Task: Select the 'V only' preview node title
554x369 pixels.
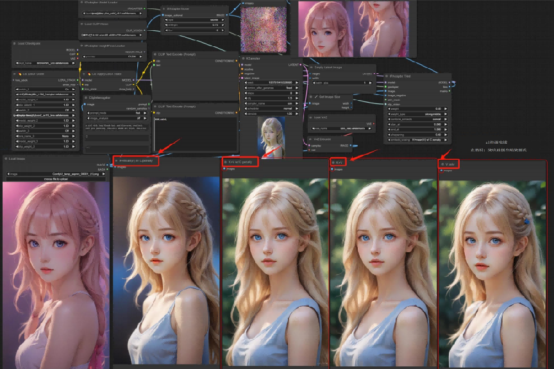Action: [x=449, y=164]
